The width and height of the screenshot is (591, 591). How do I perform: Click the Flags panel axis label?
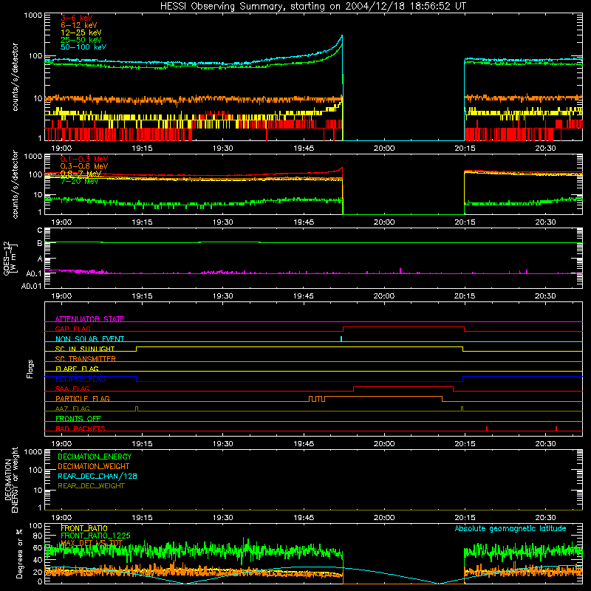coord(30,369)
